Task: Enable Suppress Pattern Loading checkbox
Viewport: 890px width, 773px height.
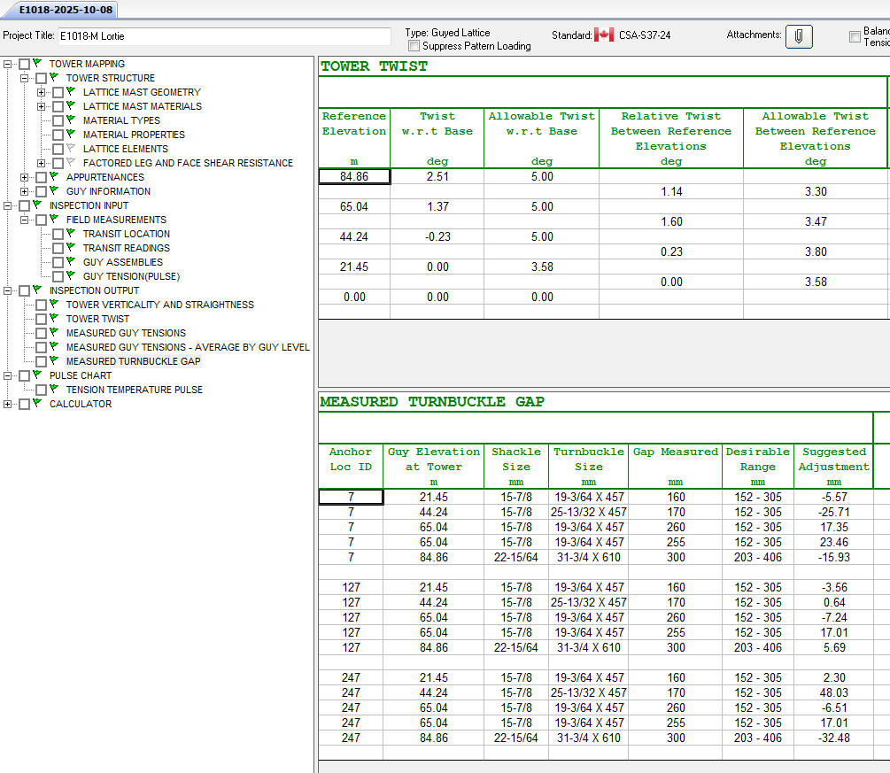Action: (414, 46)
